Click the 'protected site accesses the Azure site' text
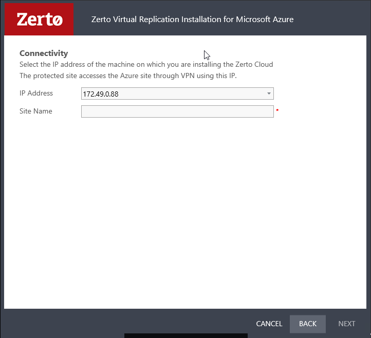 pyautogui.click(x=128, y=76)
